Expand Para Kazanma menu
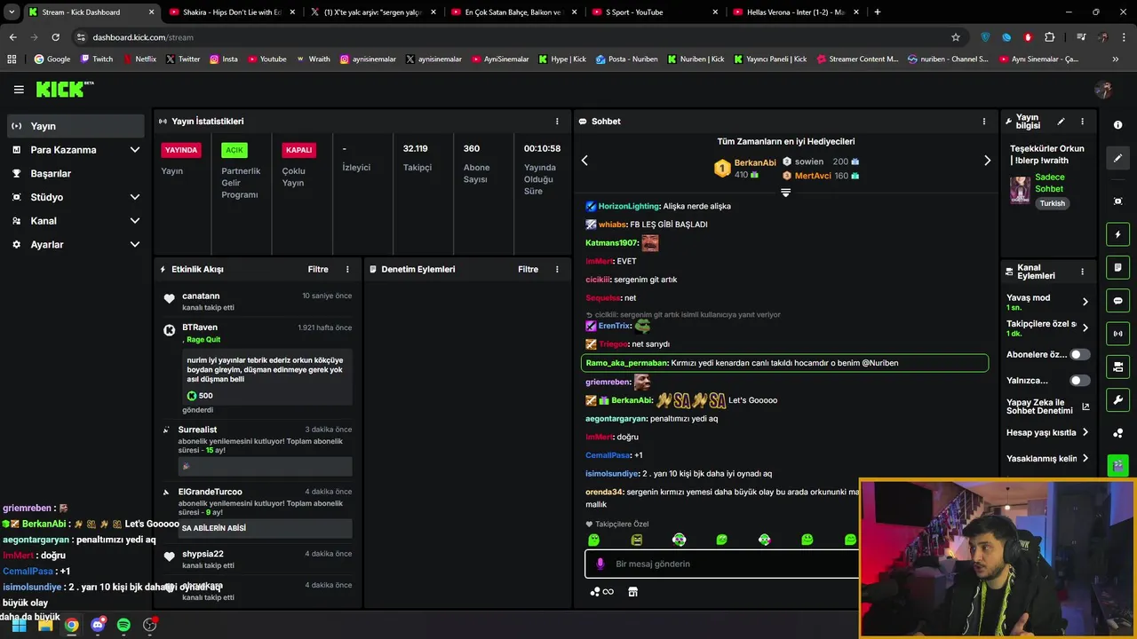The width and height of the screenshot is (1137, 639). [75, 150]
